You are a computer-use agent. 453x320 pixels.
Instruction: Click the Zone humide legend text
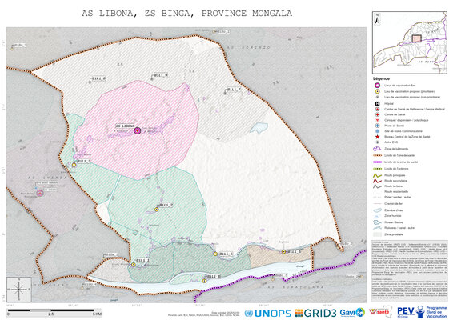(393, 216)
